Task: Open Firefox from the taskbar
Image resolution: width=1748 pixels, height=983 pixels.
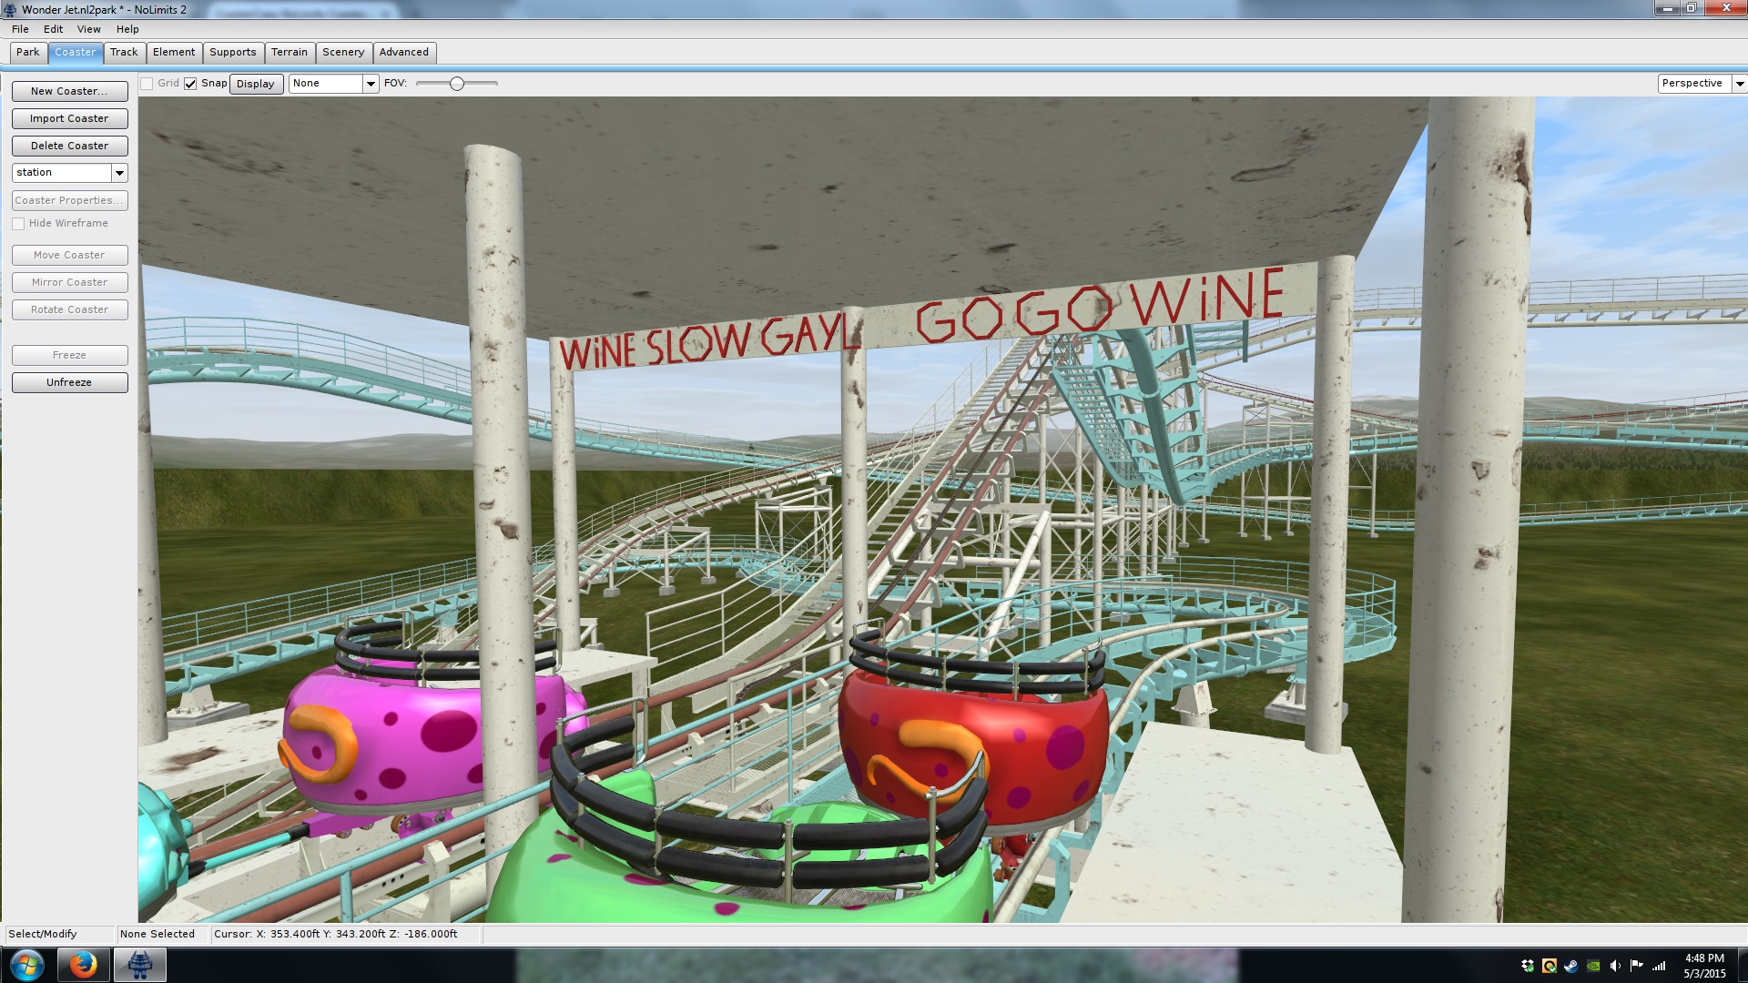Action: (84, 965)
